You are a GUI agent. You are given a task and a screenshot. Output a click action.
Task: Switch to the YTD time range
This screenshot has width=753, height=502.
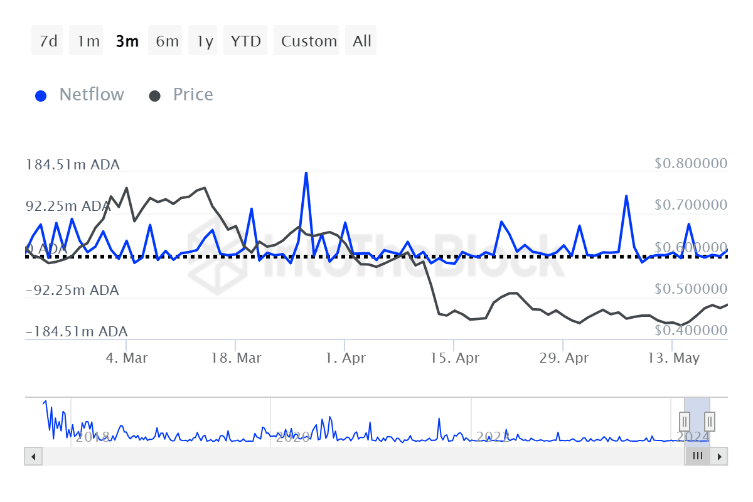tap(245, 40)
